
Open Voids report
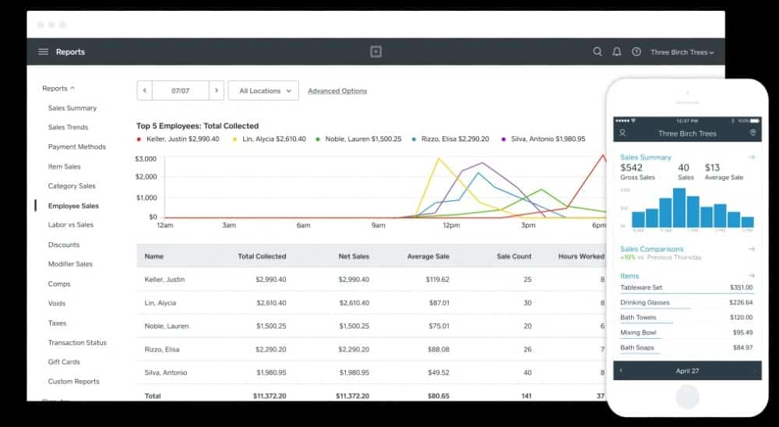(57, 303)
